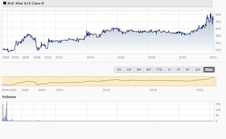Screen dimensions: 226x139
Task: Click the 2008 price low on chart
Action: point(38,50)
